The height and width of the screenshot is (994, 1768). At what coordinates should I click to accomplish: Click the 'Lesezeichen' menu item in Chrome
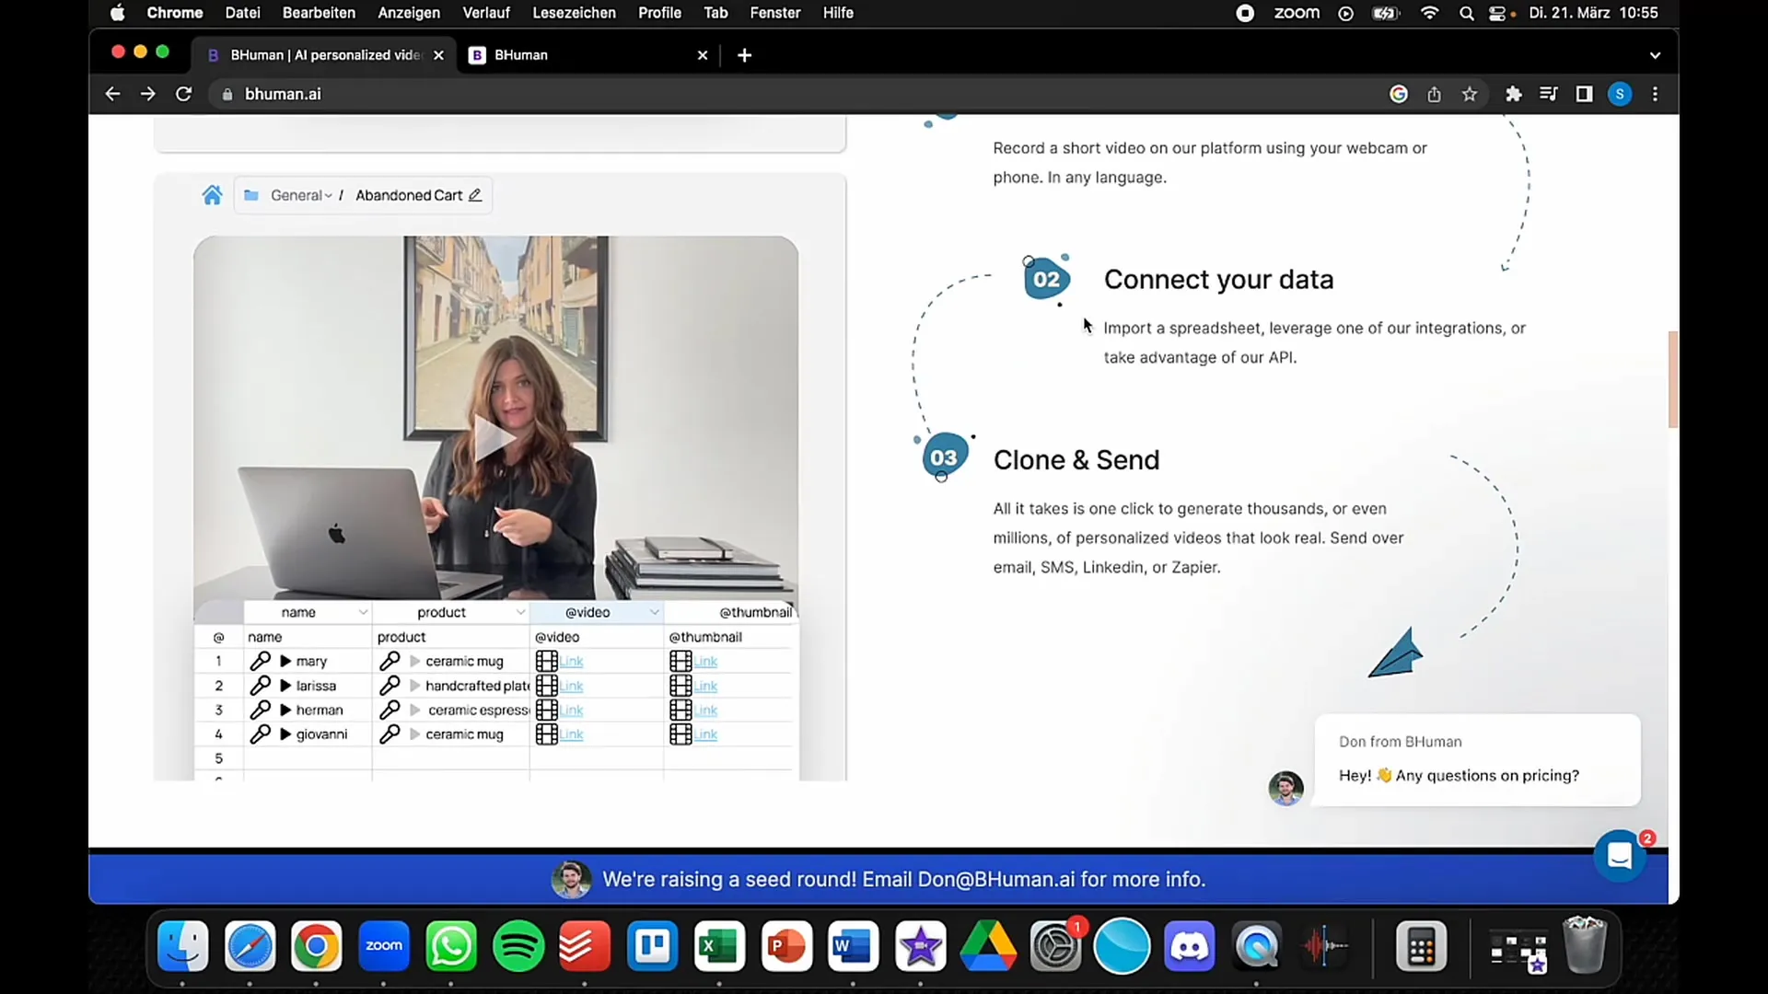point(573,12)
